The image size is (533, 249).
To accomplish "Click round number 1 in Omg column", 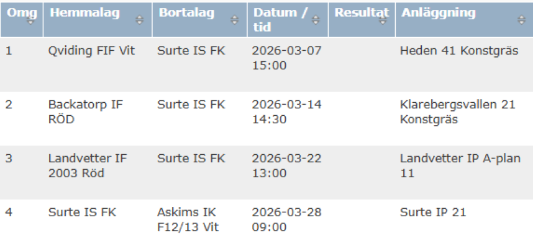I will [9, 51].
